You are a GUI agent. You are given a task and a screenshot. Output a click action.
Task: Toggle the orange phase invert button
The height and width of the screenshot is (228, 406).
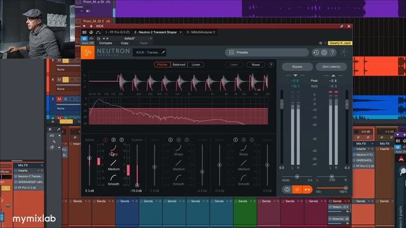(x=297, y=189)
